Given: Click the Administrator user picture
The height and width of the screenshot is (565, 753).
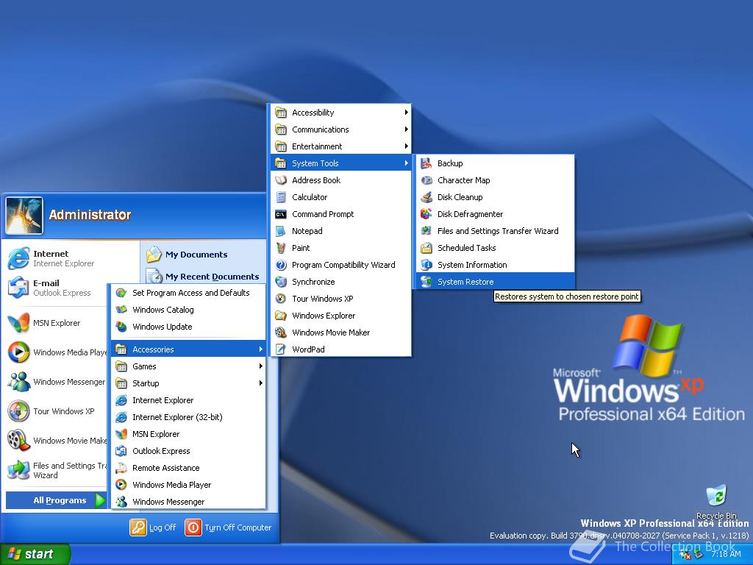Looking at the screenshot, I should [24, 215].
